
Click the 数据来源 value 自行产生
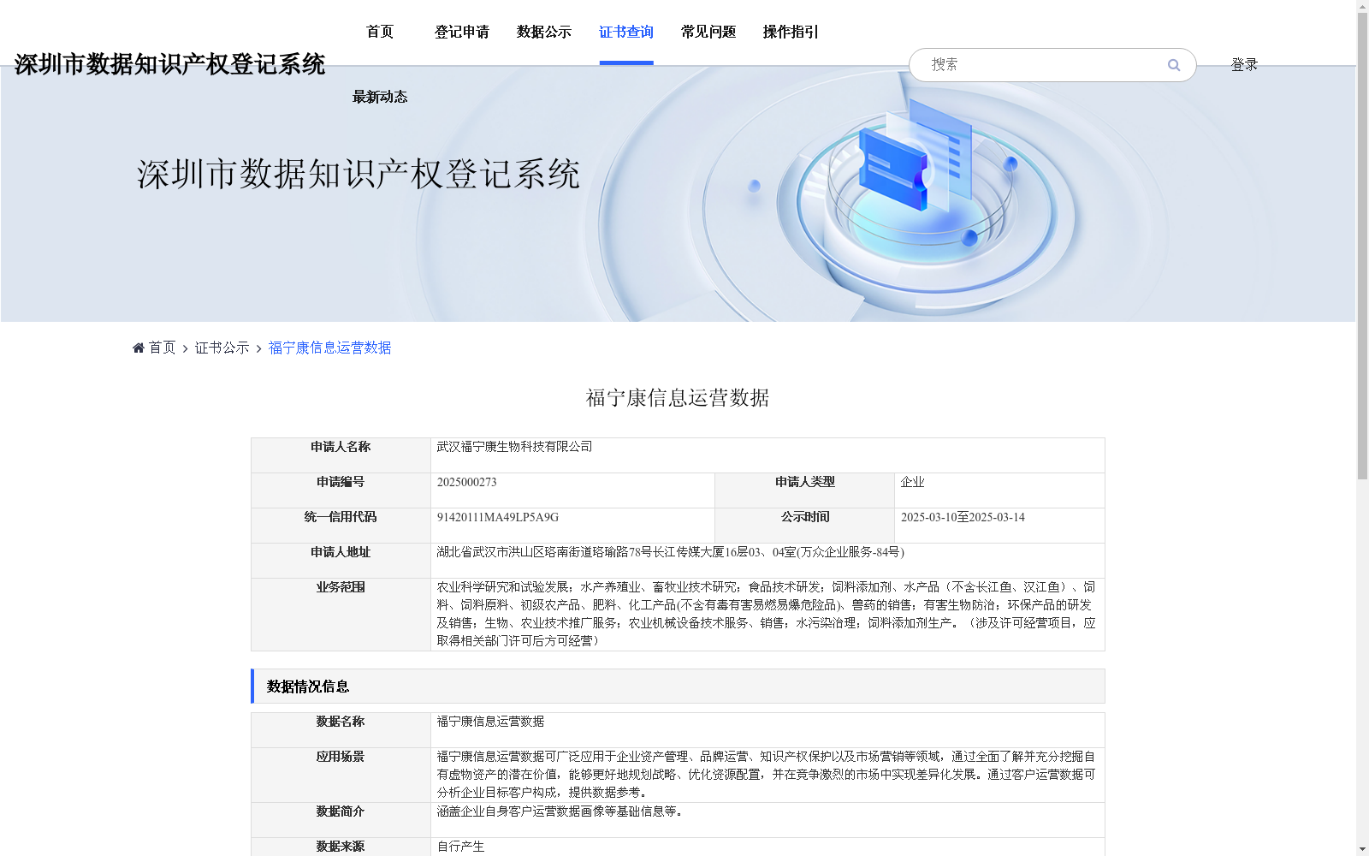point(460,847)
